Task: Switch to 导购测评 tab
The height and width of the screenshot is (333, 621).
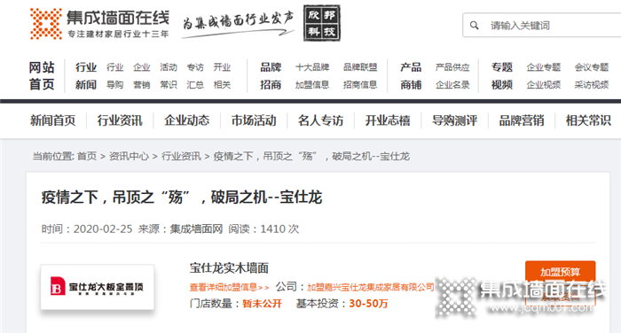Action: tap(454, 120)
